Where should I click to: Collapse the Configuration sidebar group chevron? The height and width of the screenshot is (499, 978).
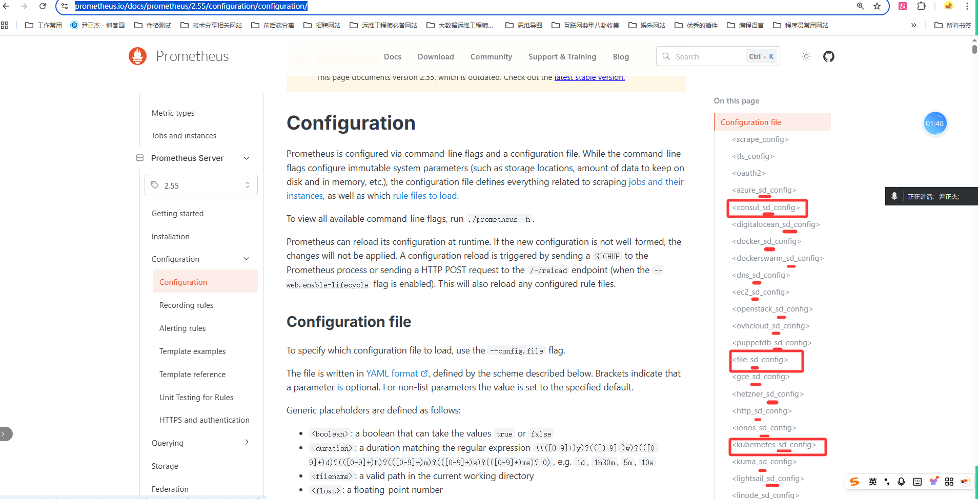click(247, 259)
